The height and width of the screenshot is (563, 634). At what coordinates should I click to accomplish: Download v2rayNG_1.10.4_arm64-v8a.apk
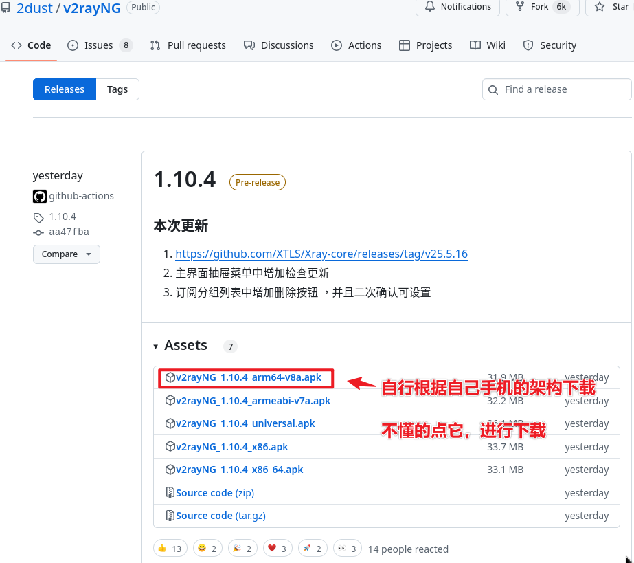tap(249, 377)
